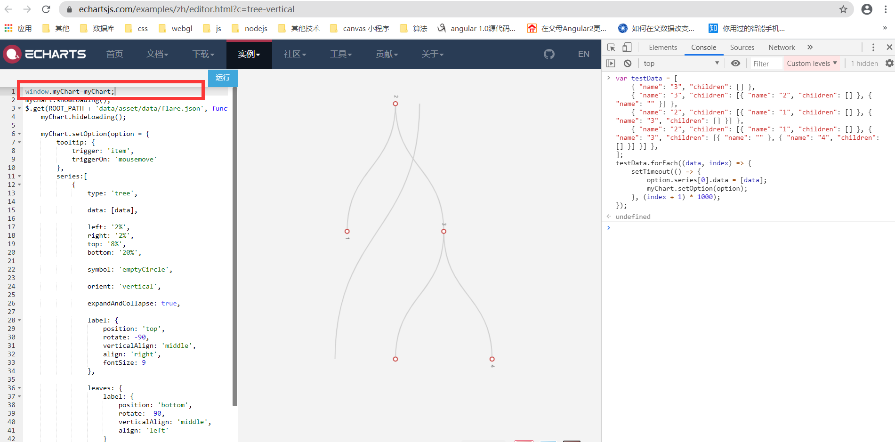The width and height of the screenshot is (895, 442).
Task: Fold code at line 6 gutter arrow
Action: [x=19, y=134]
